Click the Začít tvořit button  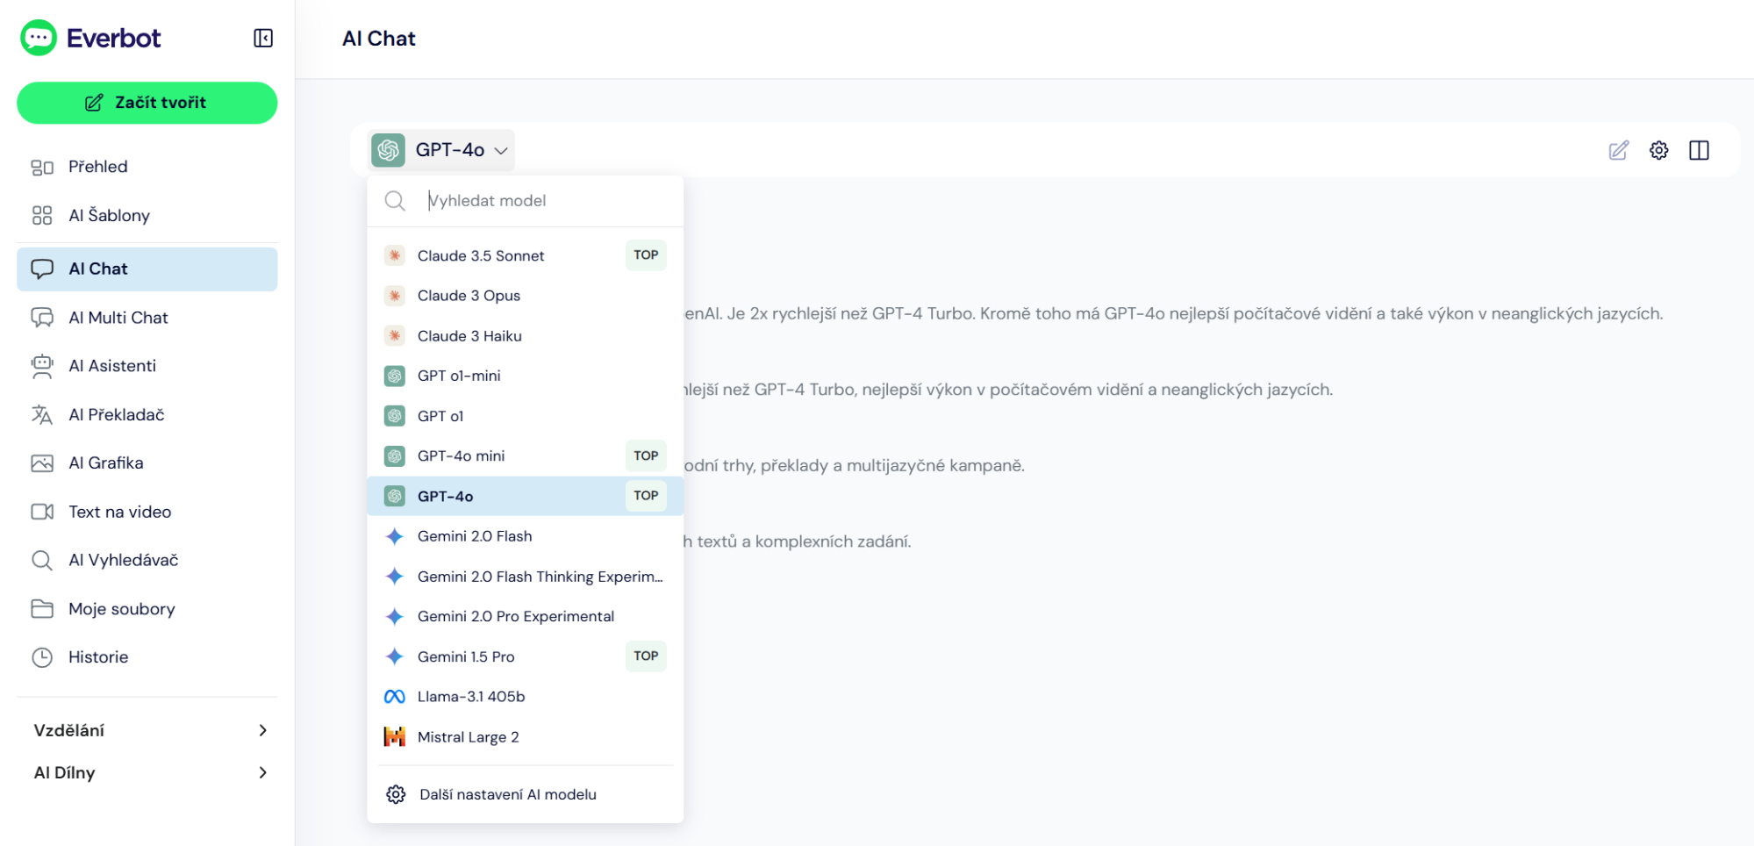click(147, 103)
